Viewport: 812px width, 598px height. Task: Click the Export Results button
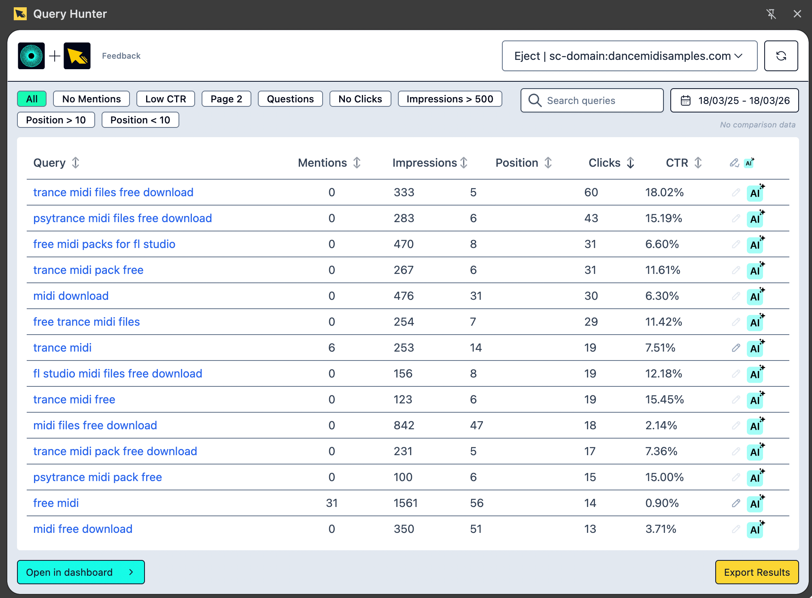(x=757, y=572)
